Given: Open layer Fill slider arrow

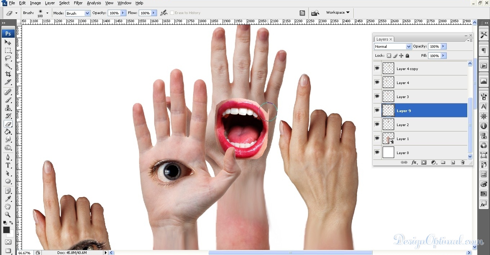Looking at the screenshot, I should click(x=444, y=56).
